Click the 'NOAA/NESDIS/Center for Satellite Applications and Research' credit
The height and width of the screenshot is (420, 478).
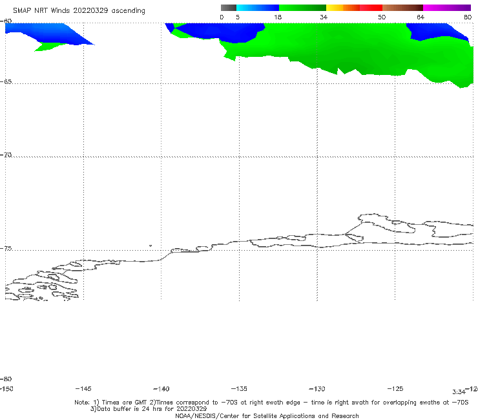pyautogui.click(x=267, y=415)
